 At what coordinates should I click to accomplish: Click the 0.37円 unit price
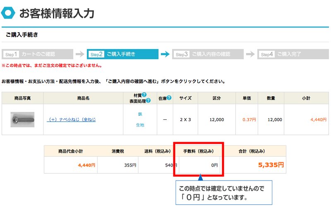[x=249, y=119]
